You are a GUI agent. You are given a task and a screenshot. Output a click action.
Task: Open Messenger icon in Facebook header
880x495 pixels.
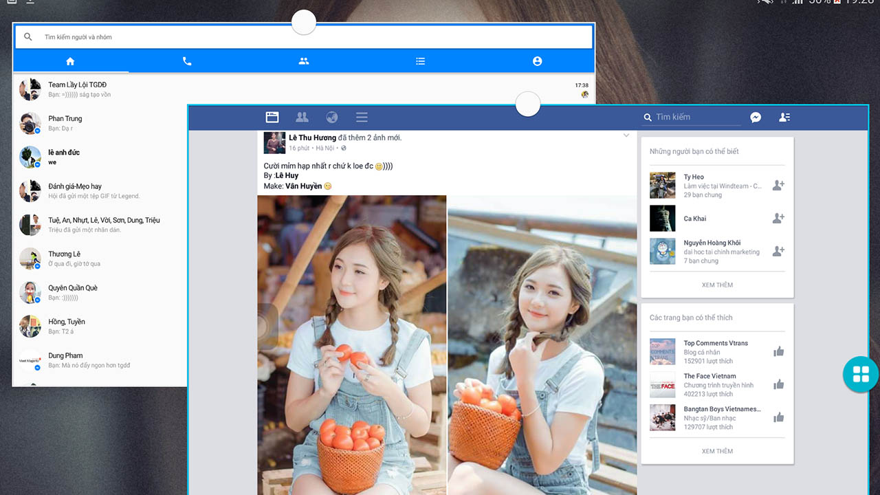coord(756,118)
